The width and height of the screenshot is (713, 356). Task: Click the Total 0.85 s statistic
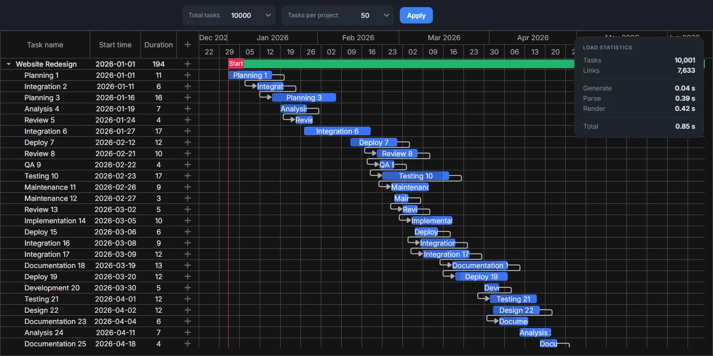639,126
